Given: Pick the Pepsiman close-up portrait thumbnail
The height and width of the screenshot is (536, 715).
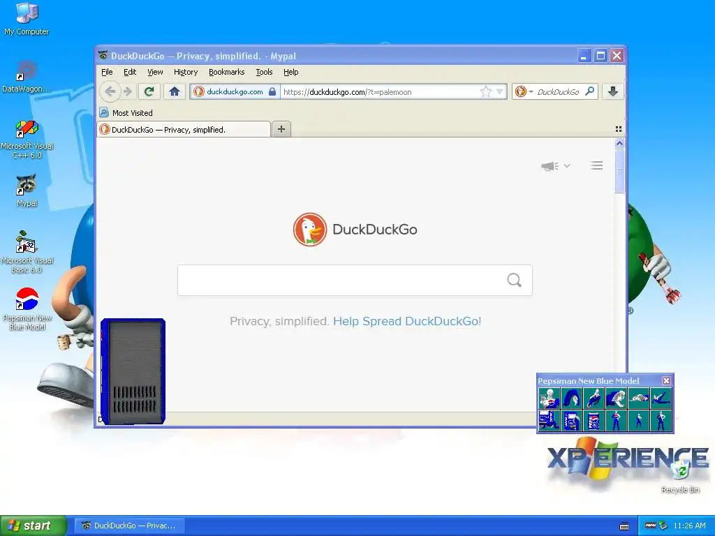Looking at the screenshot, I should point(549,398).
